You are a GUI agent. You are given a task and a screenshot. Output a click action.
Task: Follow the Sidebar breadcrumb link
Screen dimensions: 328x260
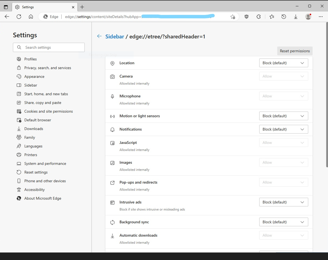point(115,36)
